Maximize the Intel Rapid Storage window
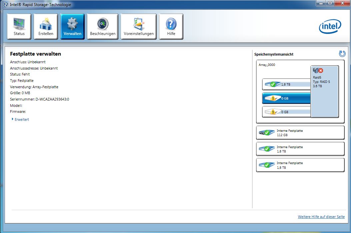 click(330, 3)
